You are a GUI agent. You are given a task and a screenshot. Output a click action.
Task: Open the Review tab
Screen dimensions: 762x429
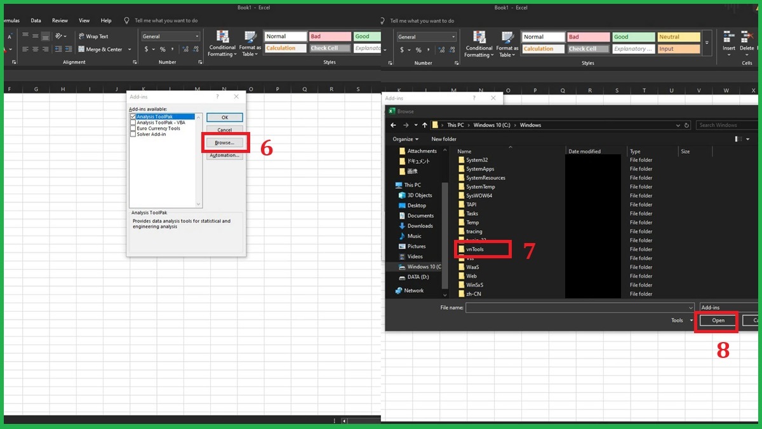click(x=60, y=20)
